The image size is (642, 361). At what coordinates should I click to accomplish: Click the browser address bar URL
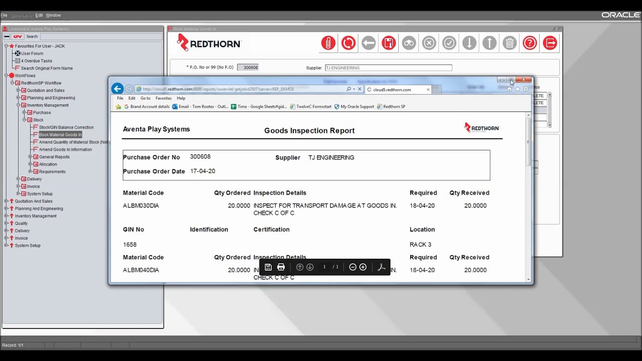point(241,89)
